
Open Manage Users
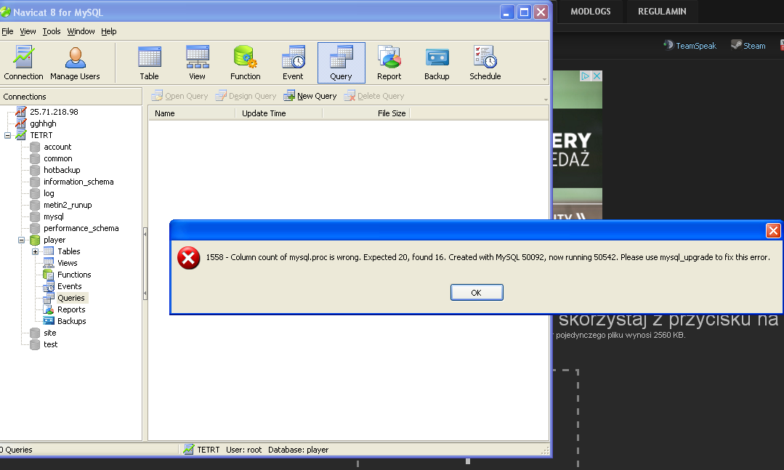pyautogui.click(x=75, y=63)
